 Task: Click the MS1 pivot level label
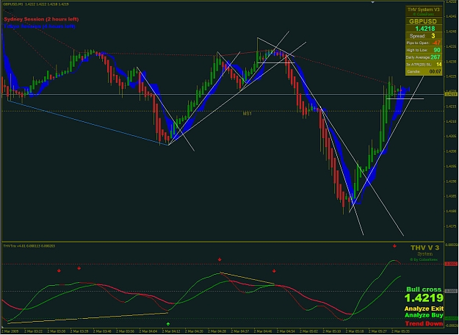(247, 114)
